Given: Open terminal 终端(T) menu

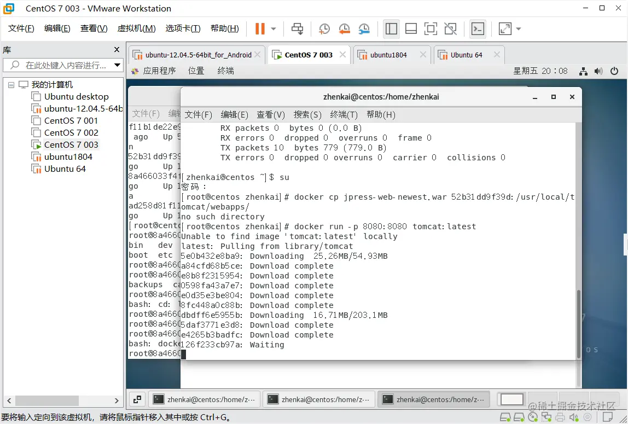Looking at the screenshot, I should (344, 115).
